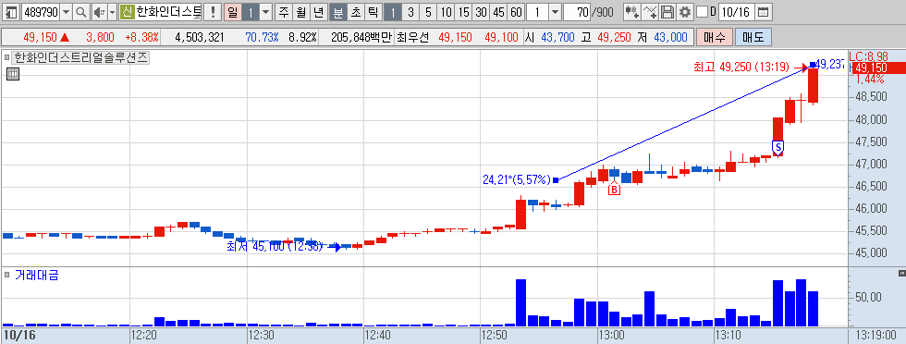Click the green 신 badge icon

coord(128,12)
